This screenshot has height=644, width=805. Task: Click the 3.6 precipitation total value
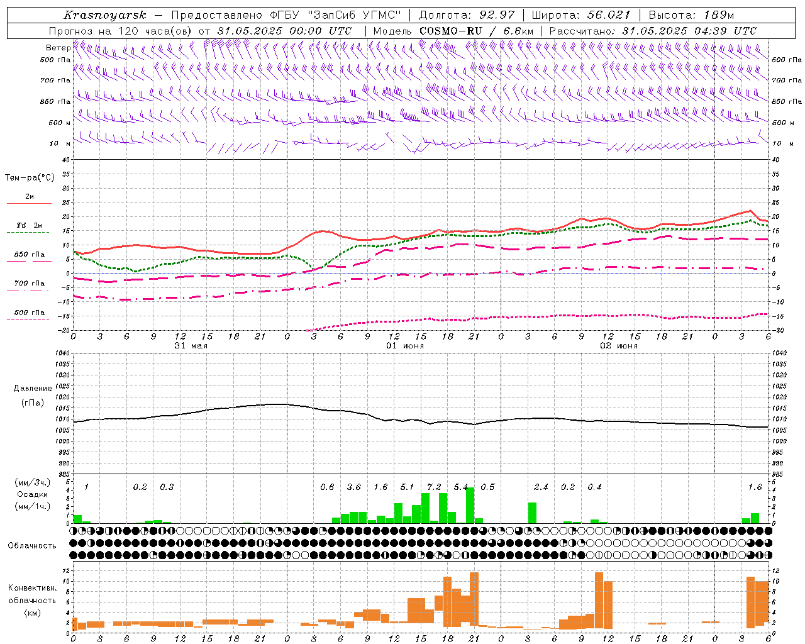pos(354,487)
